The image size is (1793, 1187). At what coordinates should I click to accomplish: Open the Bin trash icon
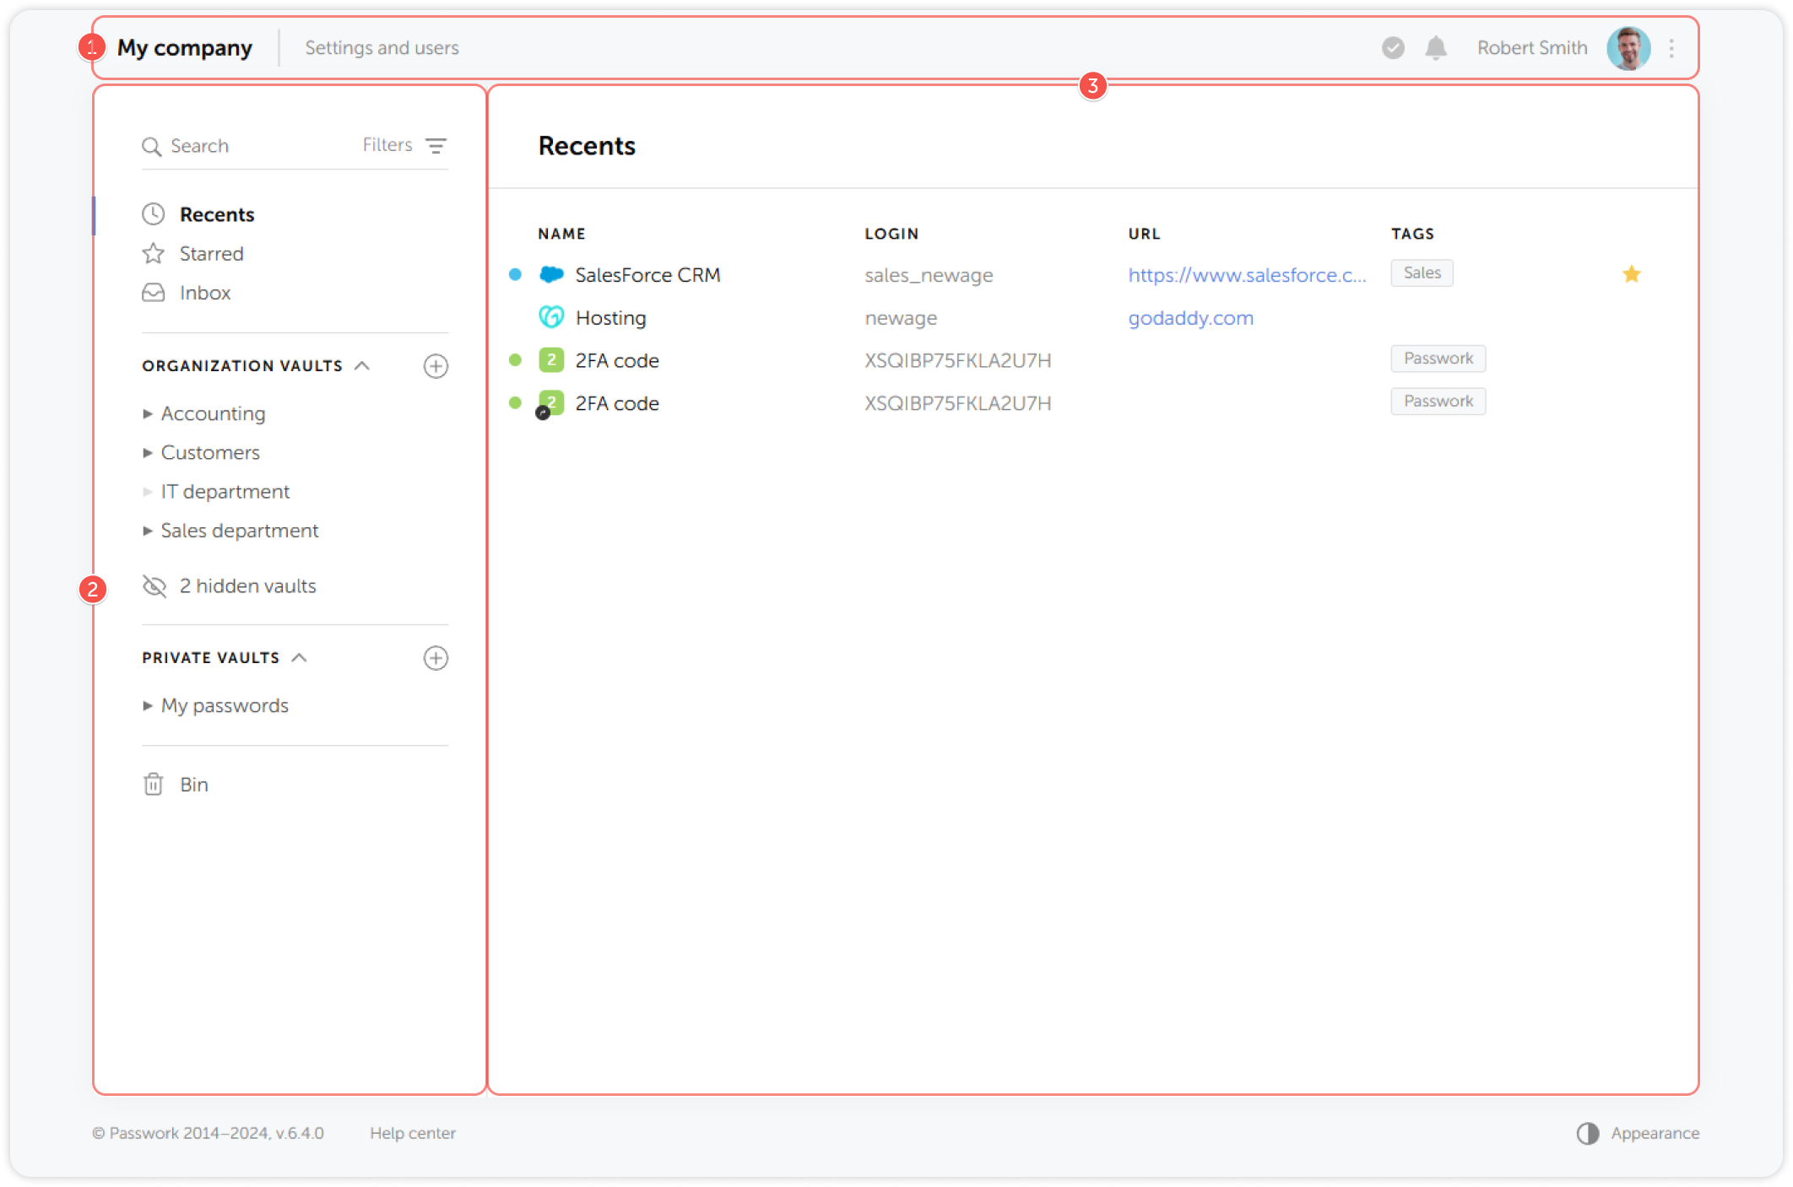[153, 785]
